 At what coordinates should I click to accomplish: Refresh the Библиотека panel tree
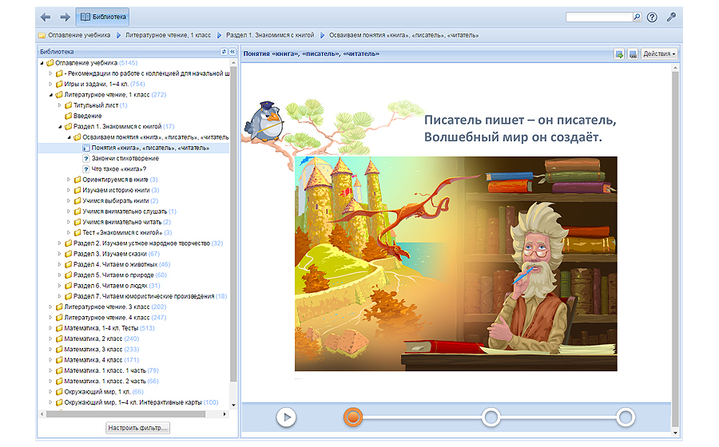tap(224, 52)
